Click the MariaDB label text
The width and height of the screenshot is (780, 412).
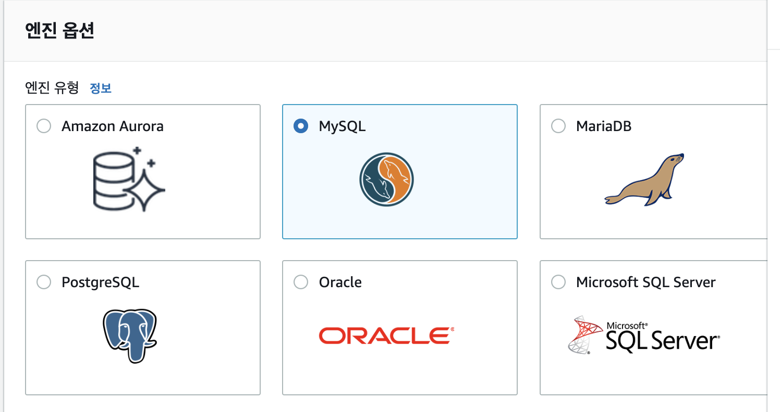[604, 126]
